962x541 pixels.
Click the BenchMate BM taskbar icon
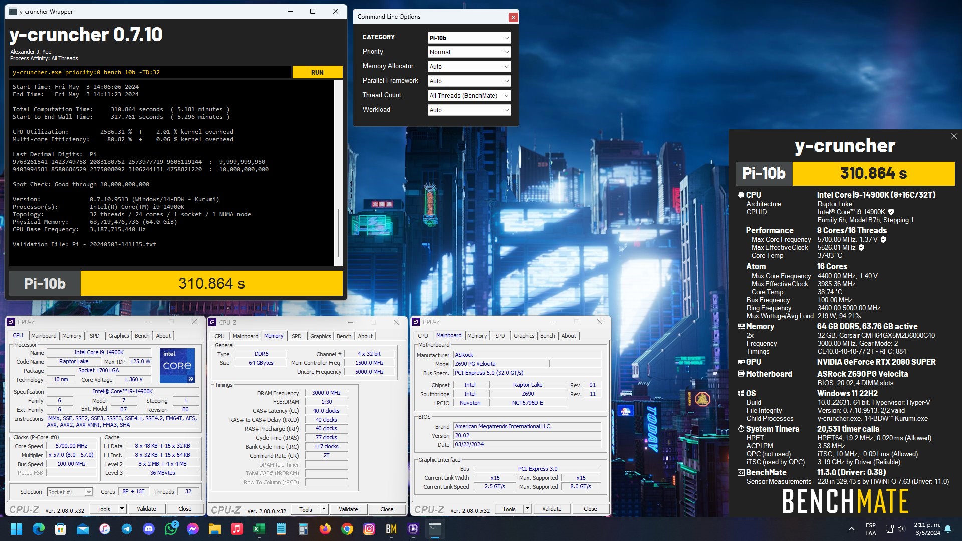391,529
